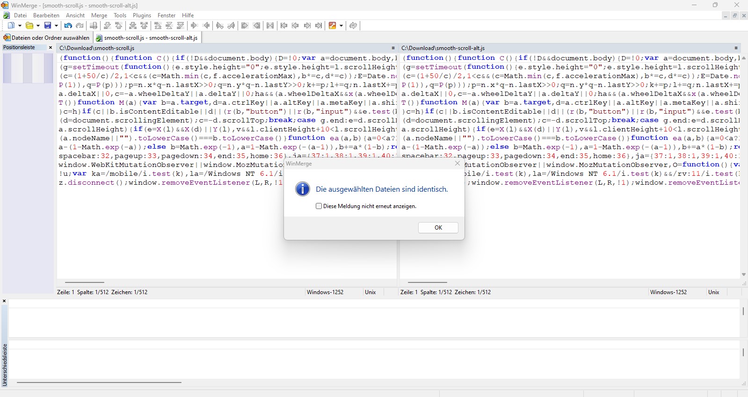
Task: Click the Refresh toolbar icon
Action: (353, 26)
